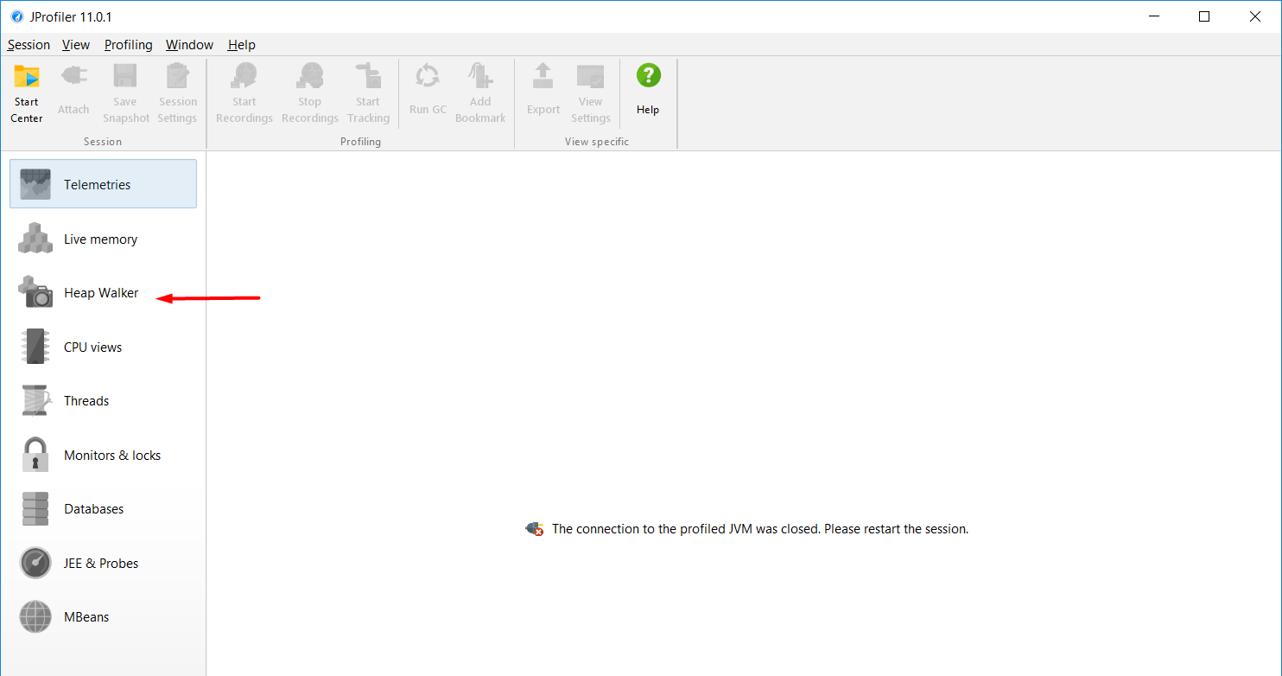The height and width of the screenshot is (676, 1282).
Task: Click the JProfiler title bar logo
Action: pos(17,16)
